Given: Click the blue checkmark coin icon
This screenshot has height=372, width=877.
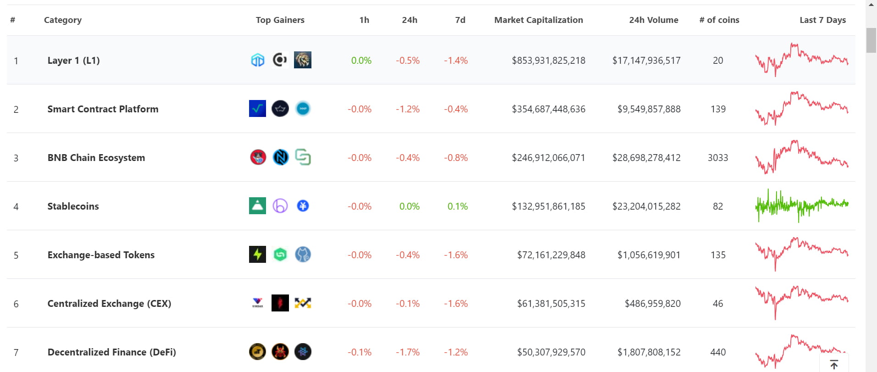Looking at the screenshot, I should [x=257, y=109].
